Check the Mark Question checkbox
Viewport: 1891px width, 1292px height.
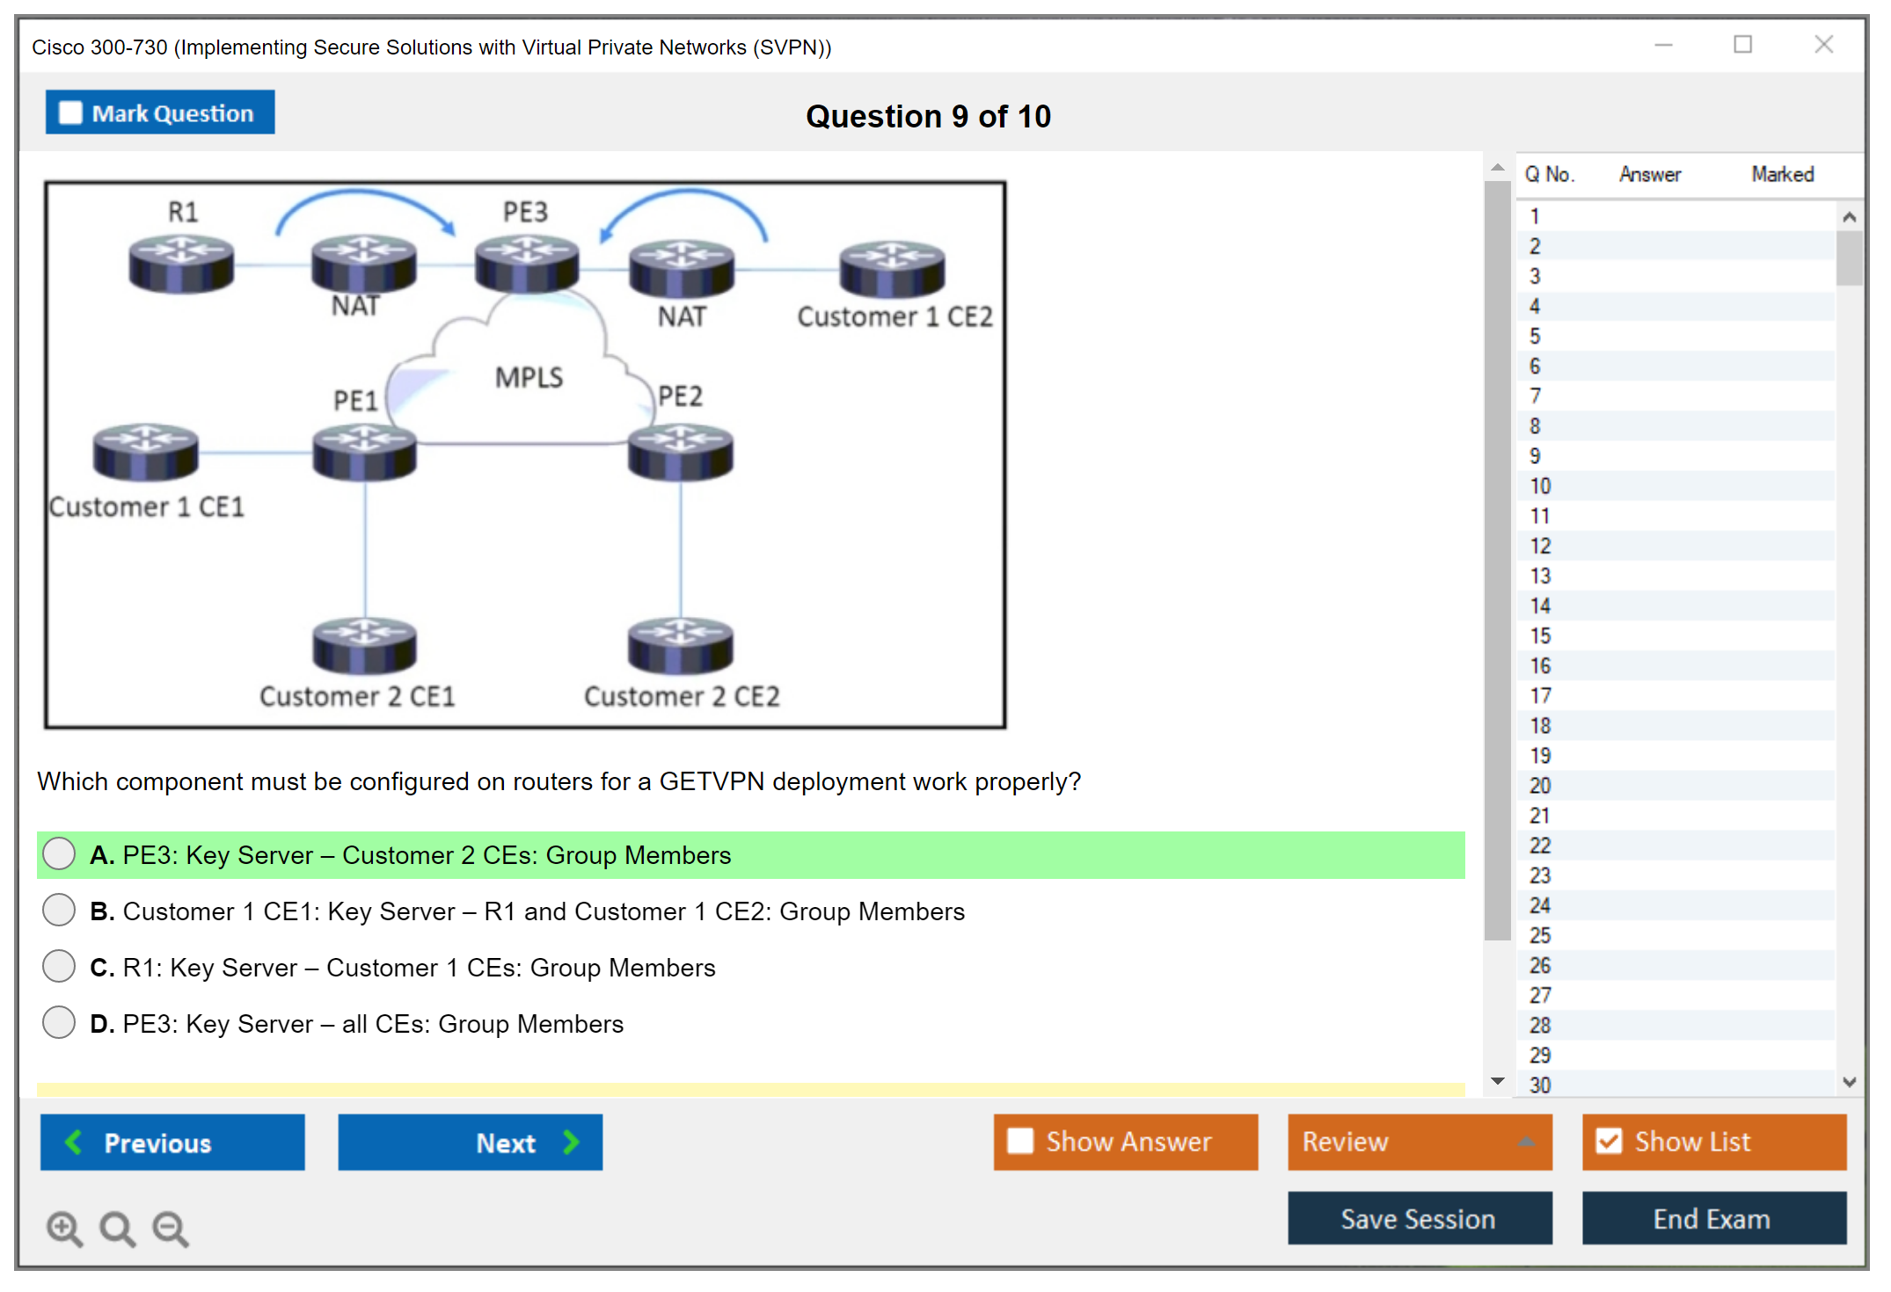pyautogui.click(x=70, y=113)
